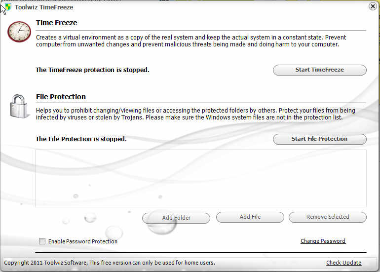380x272 pixels.
Task: Click inside the protected files list box
Action: [x=201, y=178]
